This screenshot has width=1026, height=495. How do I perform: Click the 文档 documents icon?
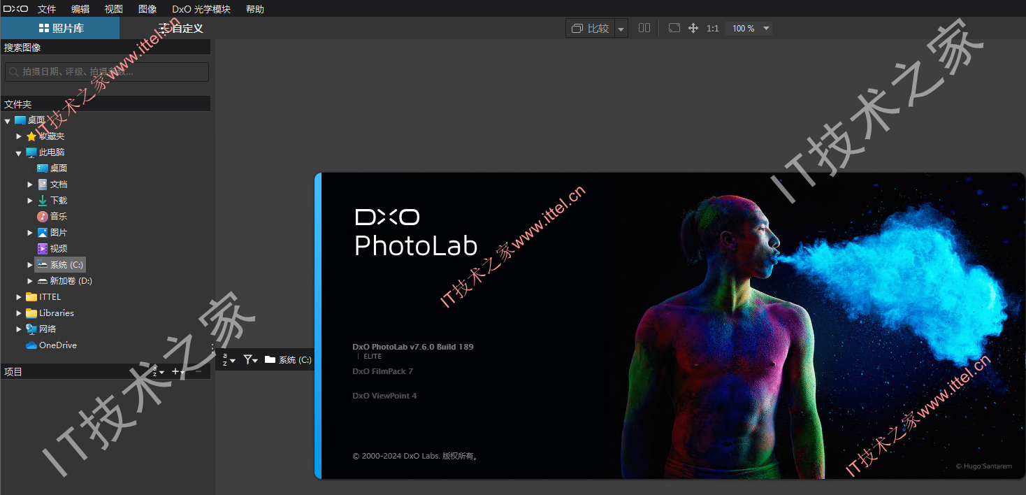click(42, 185)
